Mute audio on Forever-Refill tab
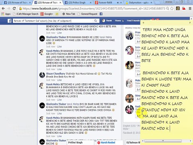The image size is (193, 145). point(118,2)
